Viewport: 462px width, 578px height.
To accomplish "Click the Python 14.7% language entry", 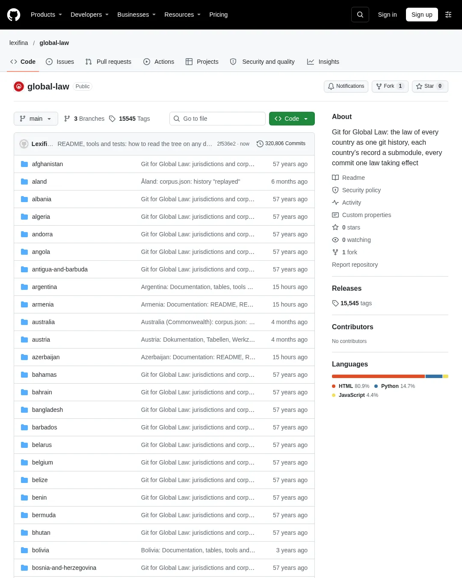I will (394, 386).
